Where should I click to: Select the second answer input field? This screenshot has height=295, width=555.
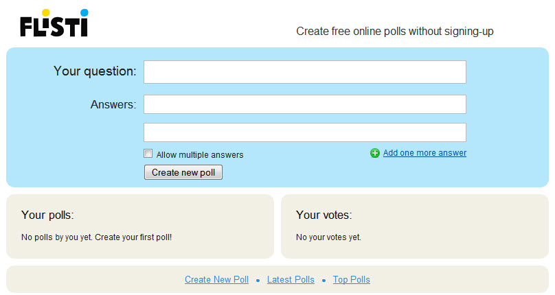coord(305,132)
